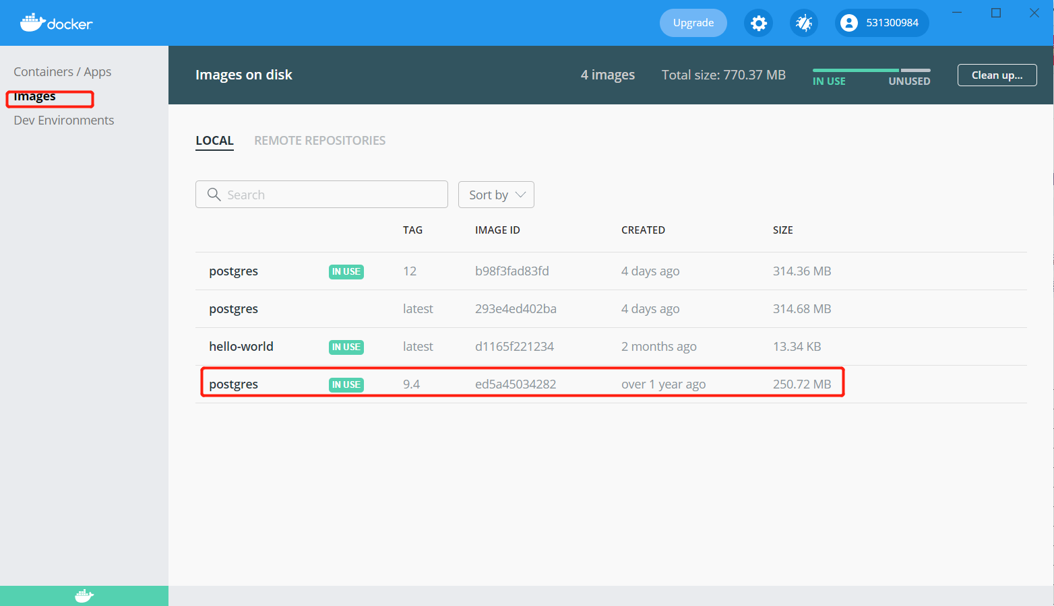Image resolution: width=1054 pixels, height=606 pixels.
Task: Click the 314.36 MB size value
Action: [x=802, y=271]
